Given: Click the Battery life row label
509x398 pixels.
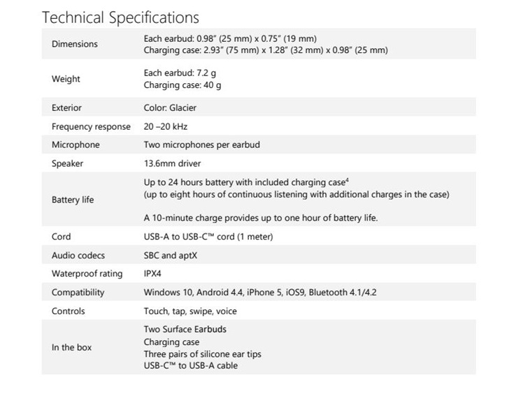Looking at the screenshot, I should click(x=73, y=200).
